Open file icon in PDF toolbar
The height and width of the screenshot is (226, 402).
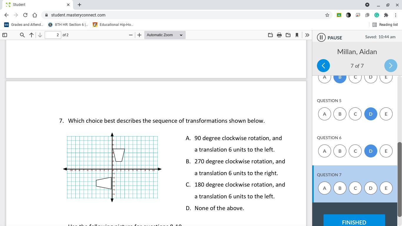point(270,35)
